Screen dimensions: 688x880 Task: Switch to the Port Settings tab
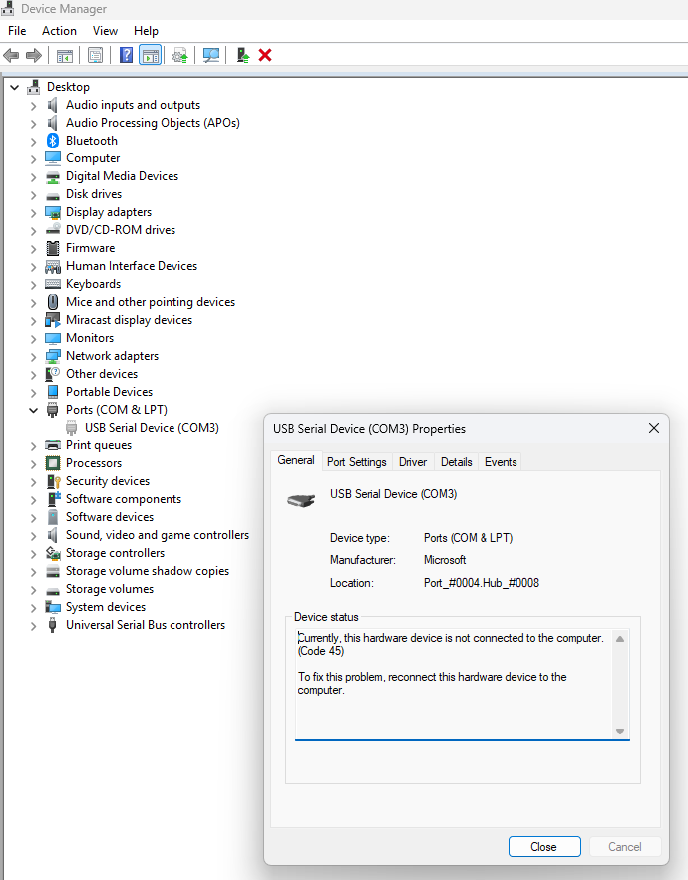(357, 461)
